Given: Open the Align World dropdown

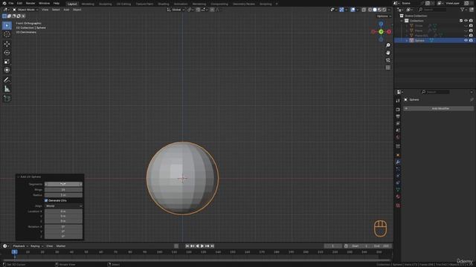Looking at the screenshot, I should coord(63,206).
